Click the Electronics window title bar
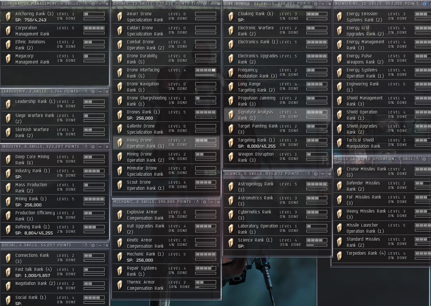 (277, 4)
